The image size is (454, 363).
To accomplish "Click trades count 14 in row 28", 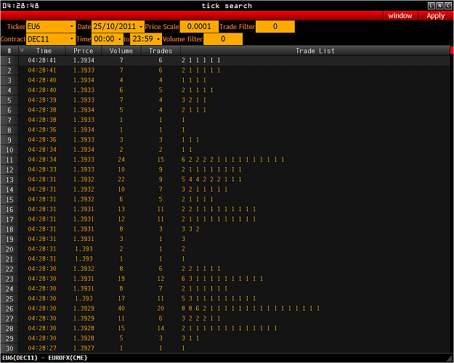I will point(161,328).
